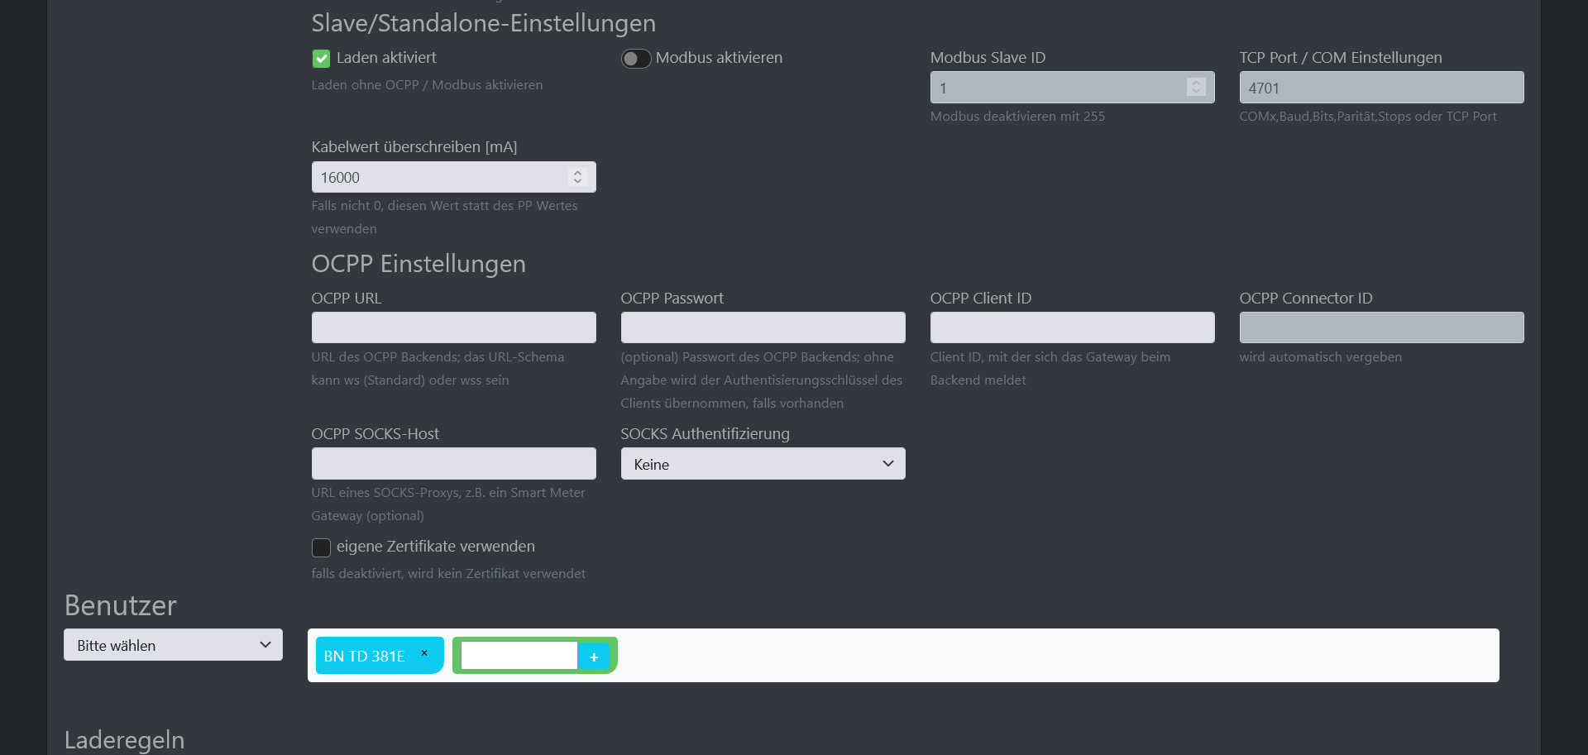Open the SOCKS Authentifizierung dropdown
The width and height of the screenshot is (1588, 755).
point(763,464)
